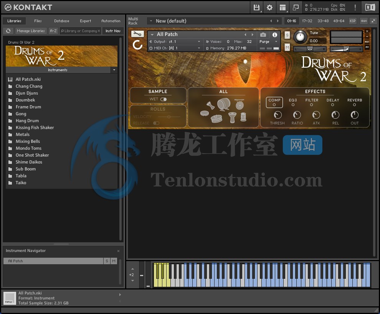Select the COMP effect button
The height and width of the screenshot is (314, 380).
[274, 102]
